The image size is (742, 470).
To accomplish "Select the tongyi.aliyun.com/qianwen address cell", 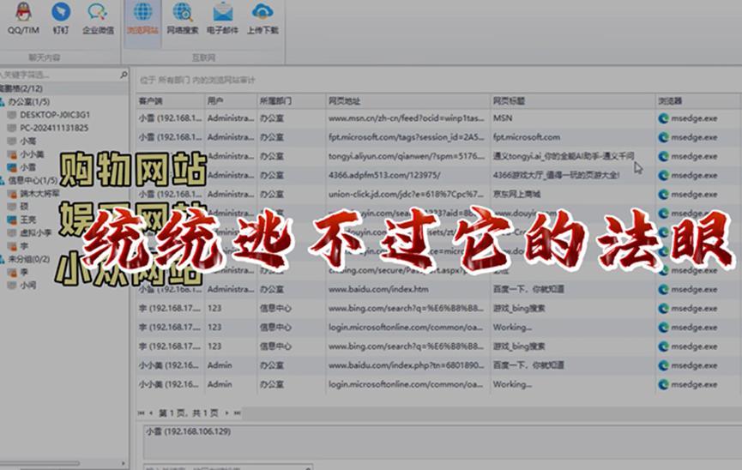I will tap(408, 156).
